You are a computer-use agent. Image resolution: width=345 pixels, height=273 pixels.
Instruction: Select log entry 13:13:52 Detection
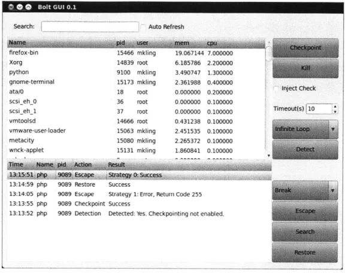tap(140, 214)
